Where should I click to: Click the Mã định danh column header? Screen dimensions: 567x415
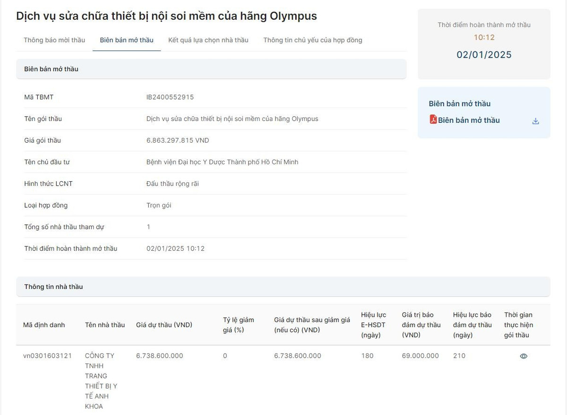click(x=44, y=325)
